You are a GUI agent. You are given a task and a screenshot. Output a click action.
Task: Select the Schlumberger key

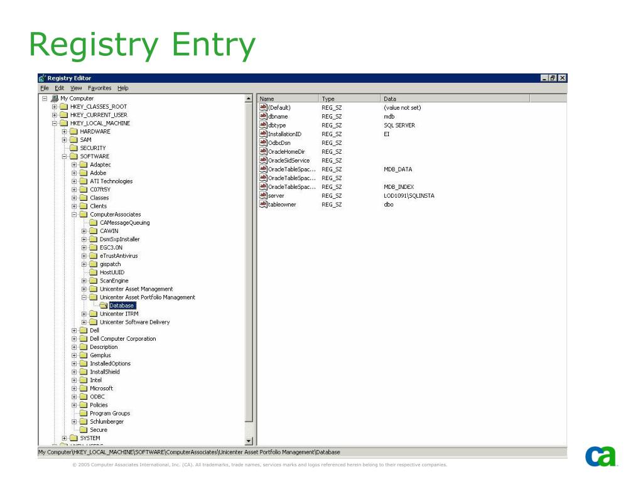point(107,421)
